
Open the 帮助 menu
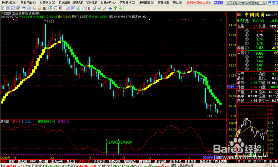pos(177,2)
